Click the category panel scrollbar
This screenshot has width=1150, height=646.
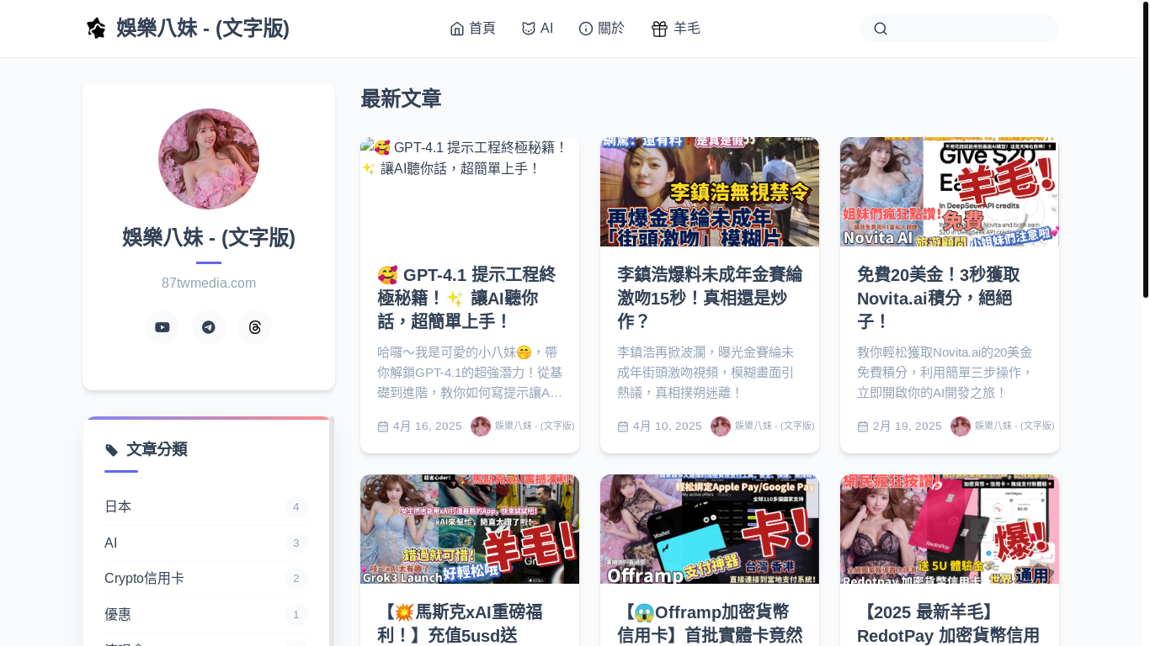332,532
